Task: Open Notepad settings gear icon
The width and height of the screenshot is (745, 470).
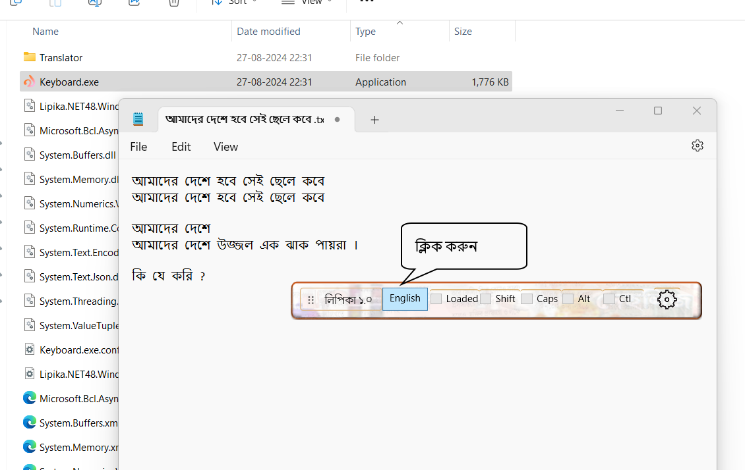Action: [x=697, y=145]
